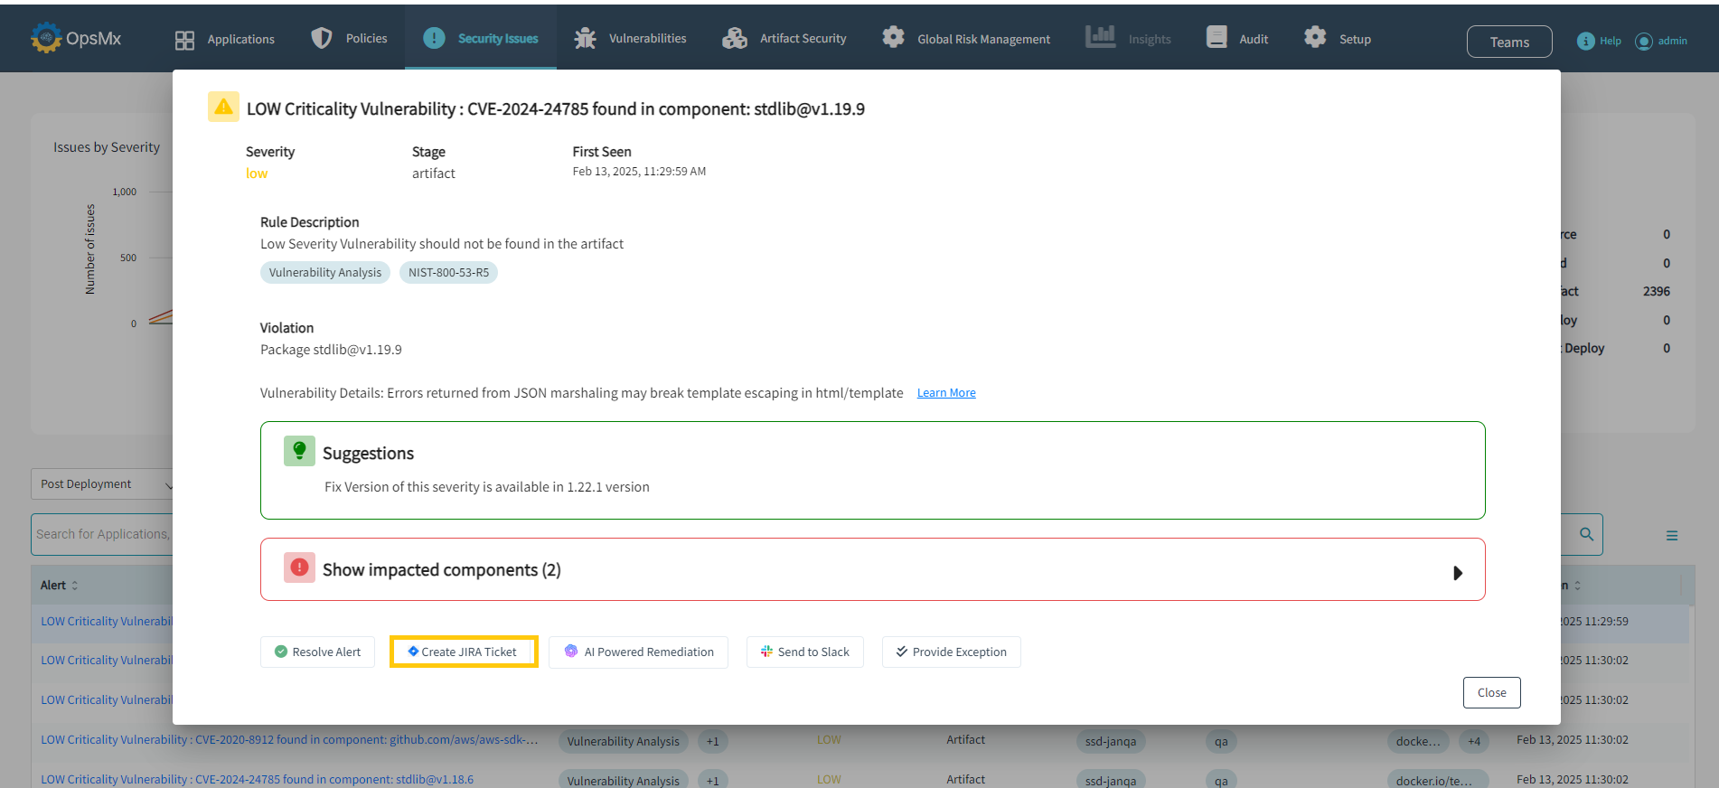Click the OpsMx gear logo
The image size is (1719, 788).
[46, 38]
